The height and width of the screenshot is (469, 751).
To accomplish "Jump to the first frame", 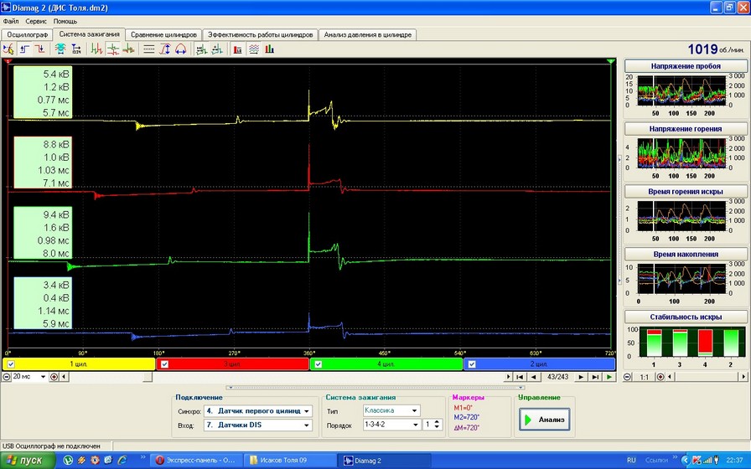I will (x=519, y=377).
